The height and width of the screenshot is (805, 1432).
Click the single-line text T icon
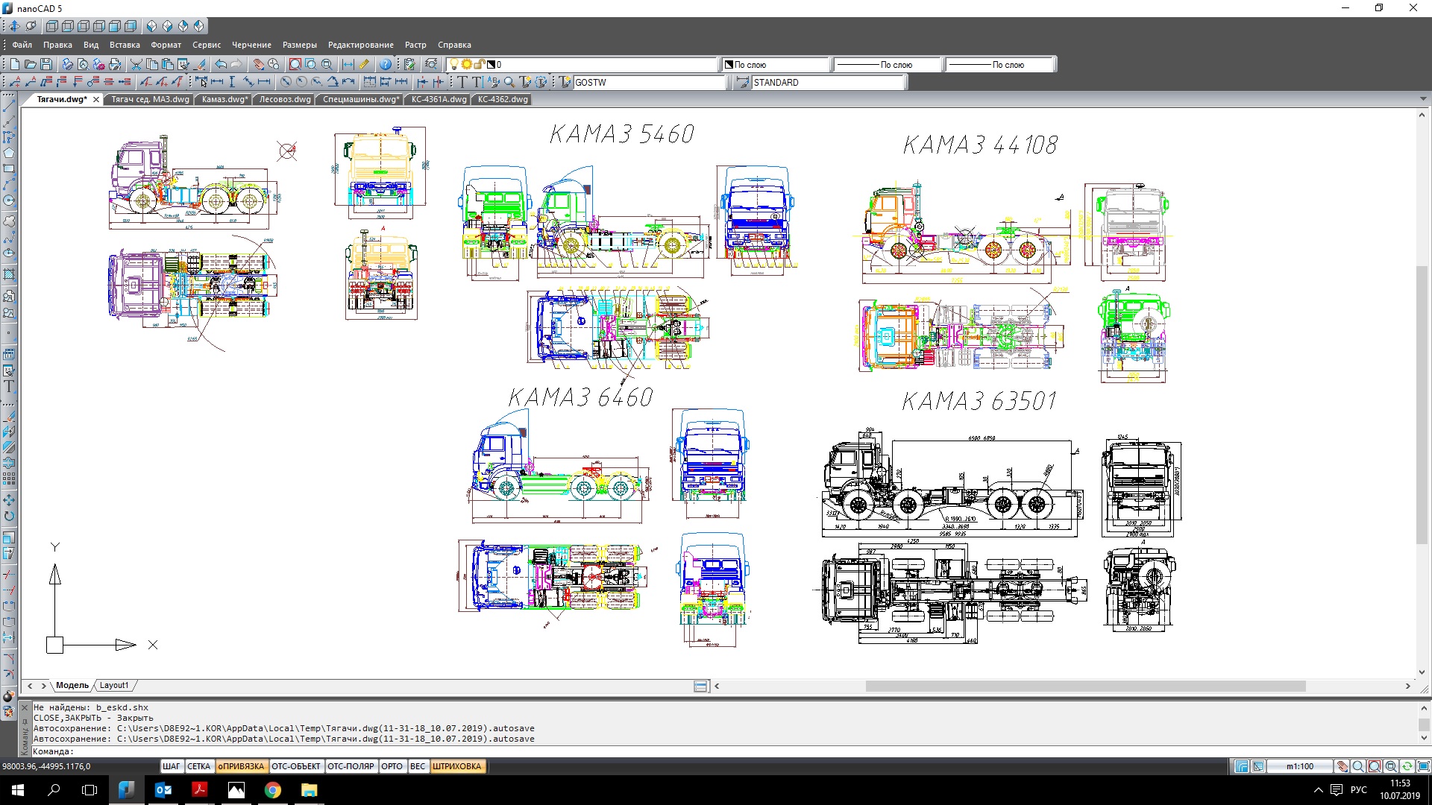[462, 82]
